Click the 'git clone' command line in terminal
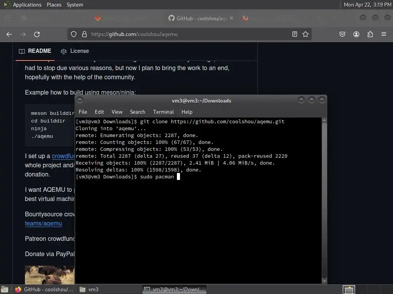The image size is (393, 294). [180, 121]
